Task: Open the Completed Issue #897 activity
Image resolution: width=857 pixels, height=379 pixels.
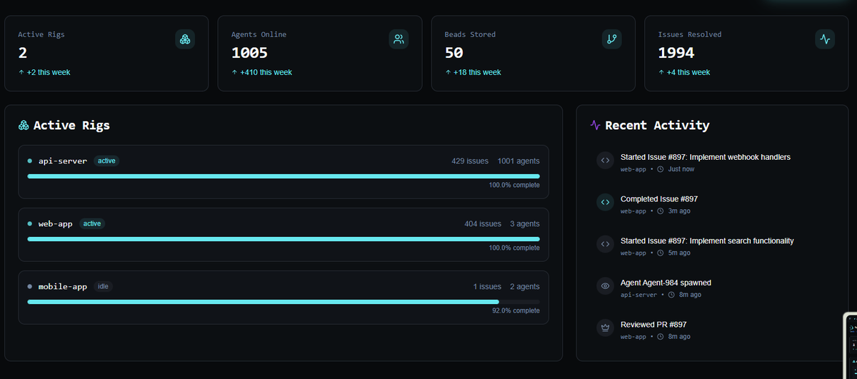Action: click(x=659, y=199)
